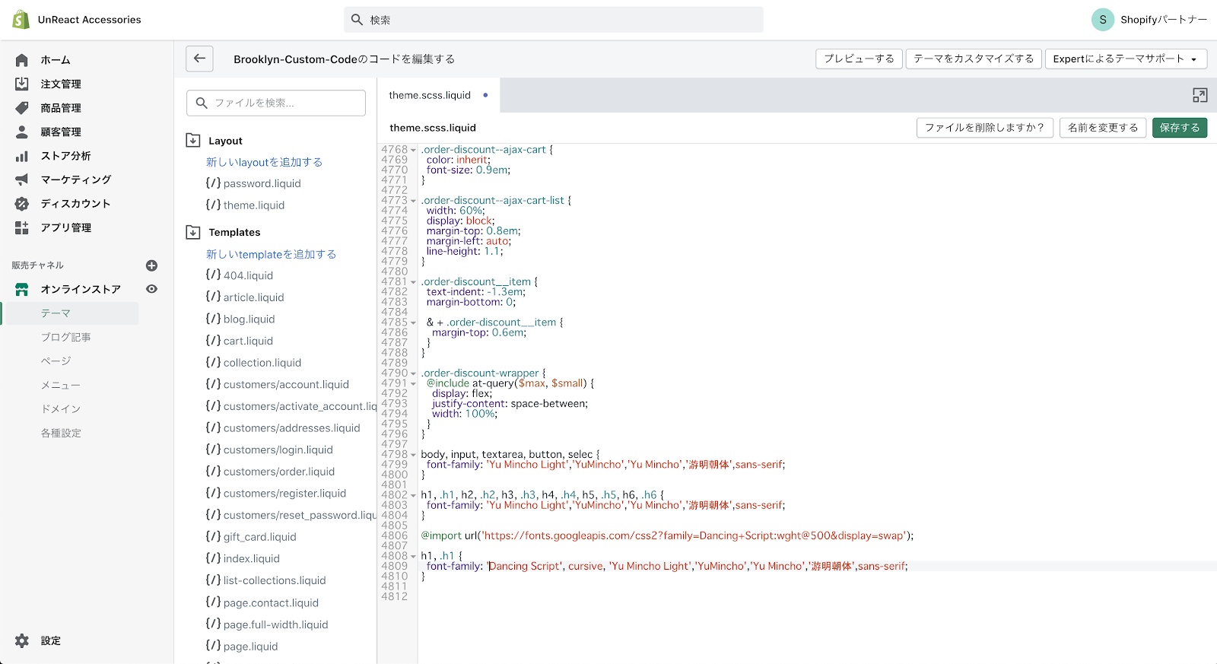Select the theme.scss.liquid editor tab
The image size is (1217, 664).
coord(430,95)
